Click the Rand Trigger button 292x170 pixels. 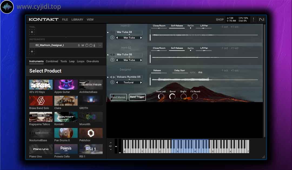137,97
